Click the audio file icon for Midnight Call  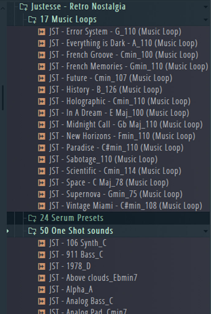(x=41, y=124)
